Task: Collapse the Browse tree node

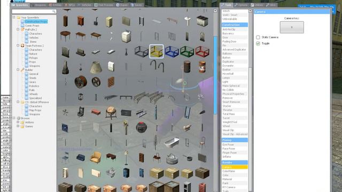Action: click(x=14, y=118)
